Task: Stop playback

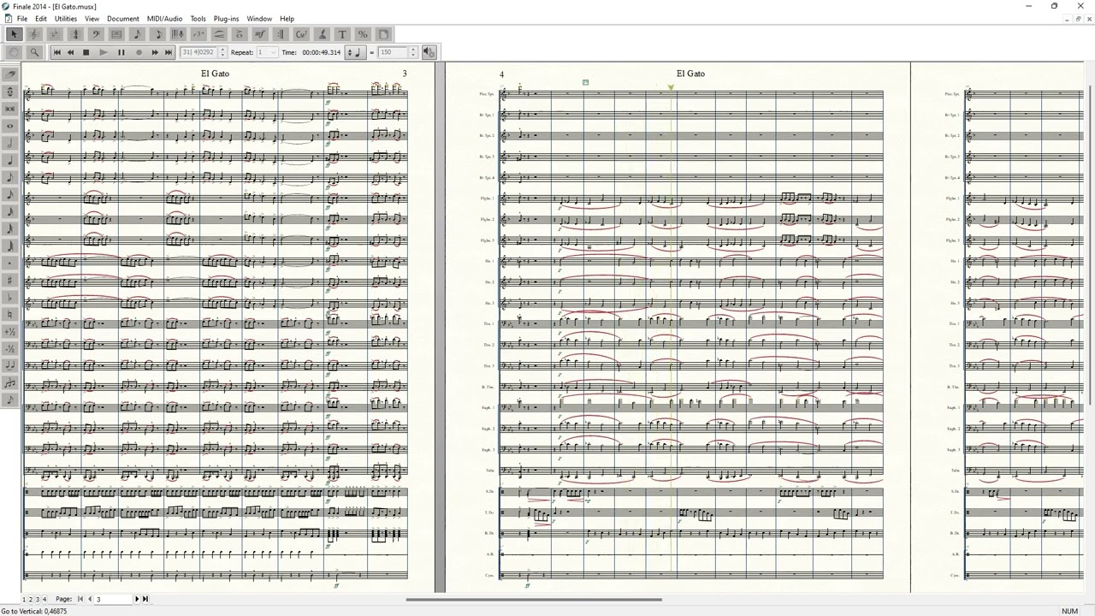Action: coord(86,52)
